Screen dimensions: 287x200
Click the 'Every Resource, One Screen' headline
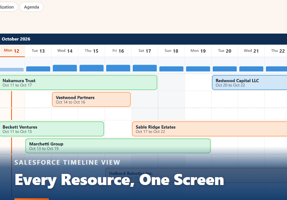tap(119, 180)
